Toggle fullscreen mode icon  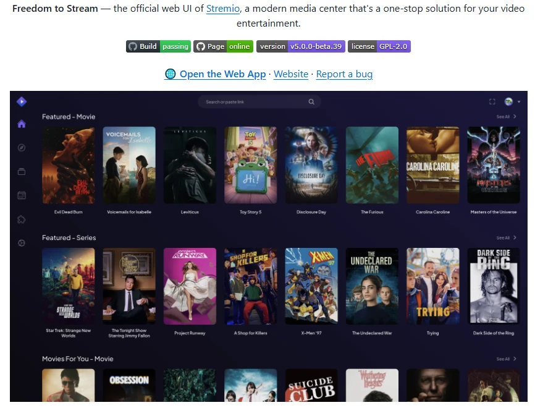pos(492,101)
